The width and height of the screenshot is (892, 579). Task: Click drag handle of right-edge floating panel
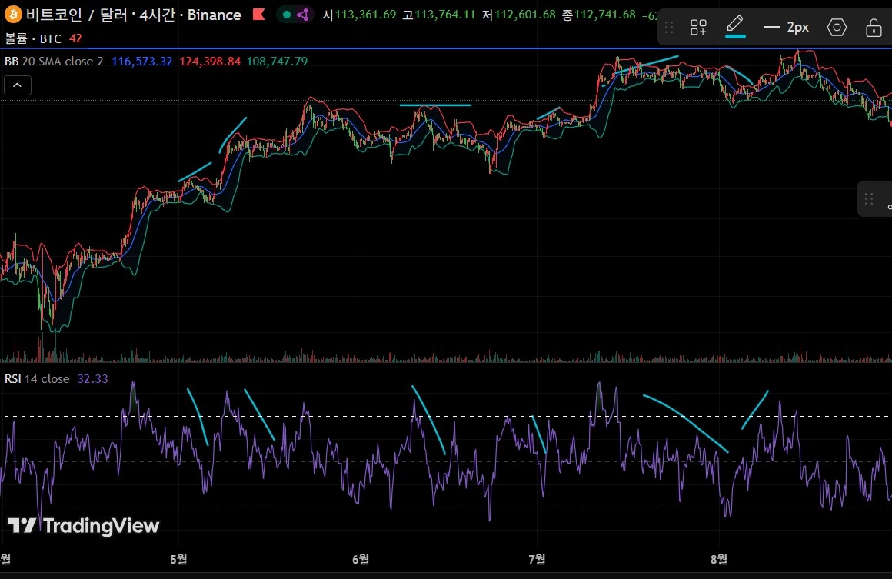tap(869, 199)
